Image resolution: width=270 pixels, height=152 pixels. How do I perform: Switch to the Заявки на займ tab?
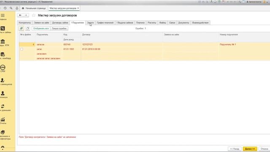41,23
